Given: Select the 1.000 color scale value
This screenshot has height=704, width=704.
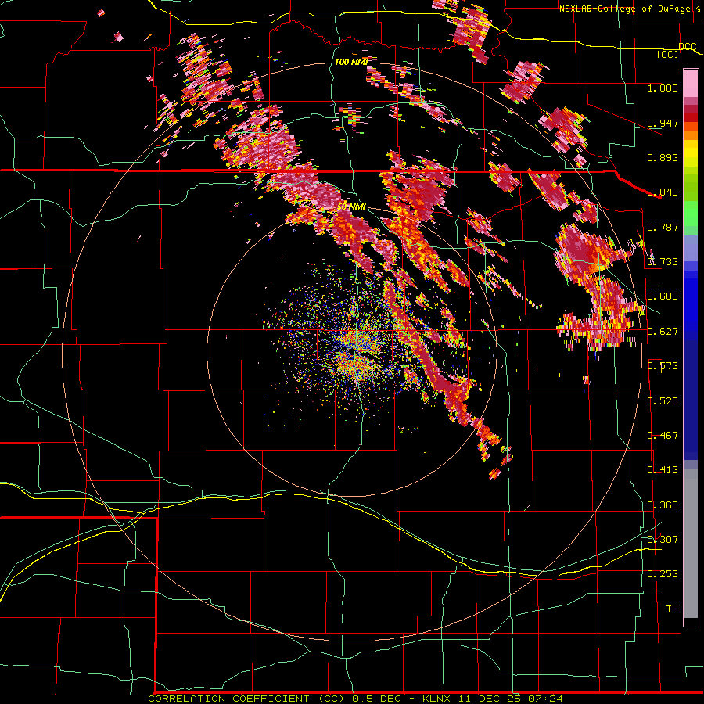Looking at the screenshot, I should click(663, 88).
